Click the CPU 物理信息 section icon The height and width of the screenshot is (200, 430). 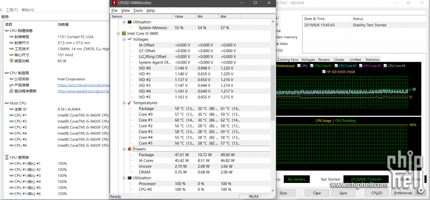tap(7, 31)
